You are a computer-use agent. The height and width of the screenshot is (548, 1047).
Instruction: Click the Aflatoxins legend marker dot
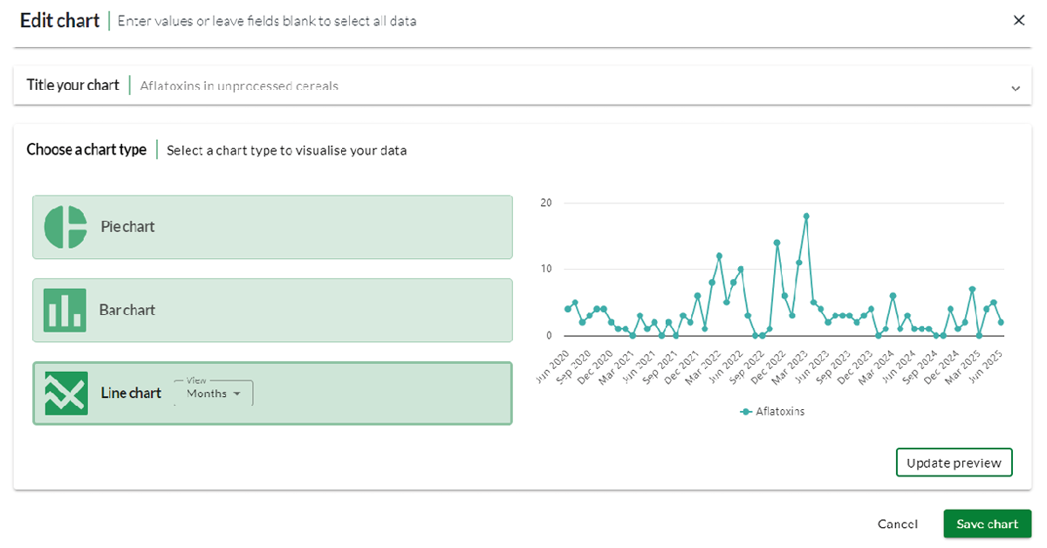coord(746,411)
